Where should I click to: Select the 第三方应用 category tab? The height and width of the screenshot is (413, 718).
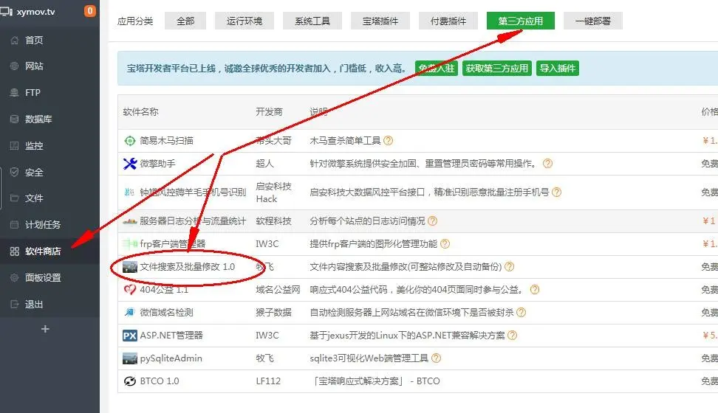point(521,21)
